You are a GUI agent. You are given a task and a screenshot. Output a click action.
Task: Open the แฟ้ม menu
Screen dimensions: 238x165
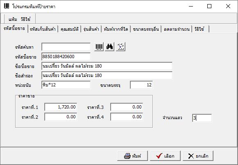point(13,19)
